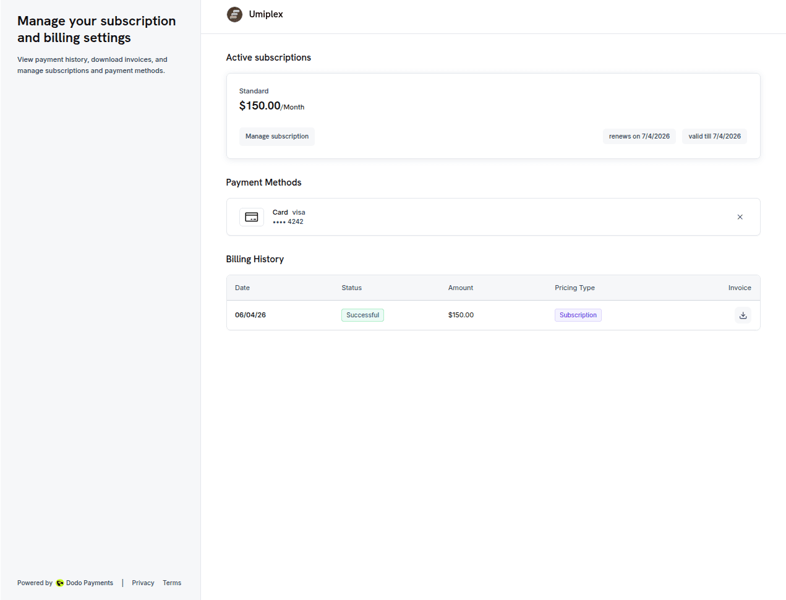Select the 06/04/26 date cell
This screenshot has width=786, height=600.
250,315
